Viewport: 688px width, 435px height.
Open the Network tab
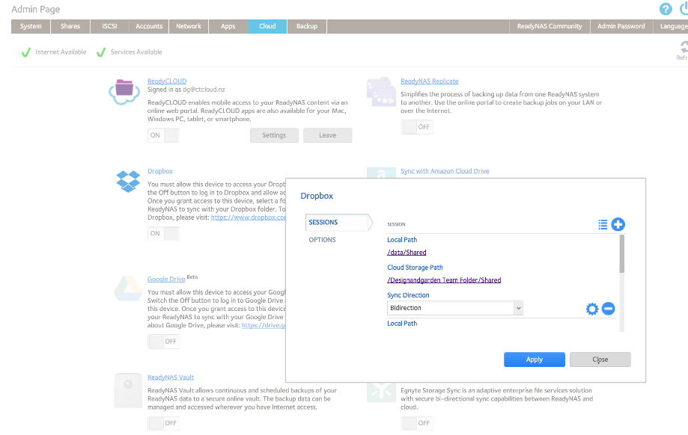189,26
